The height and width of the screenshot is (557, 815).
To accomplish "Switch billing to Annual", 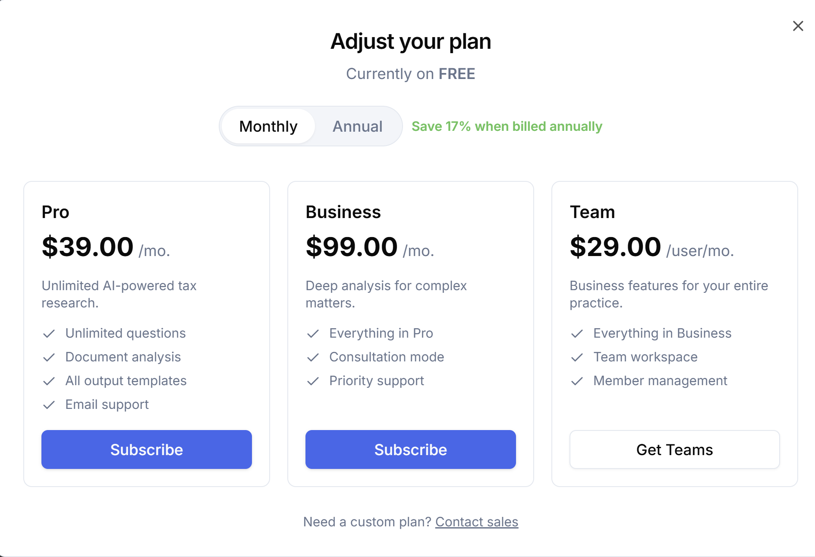I will [357, 126].
